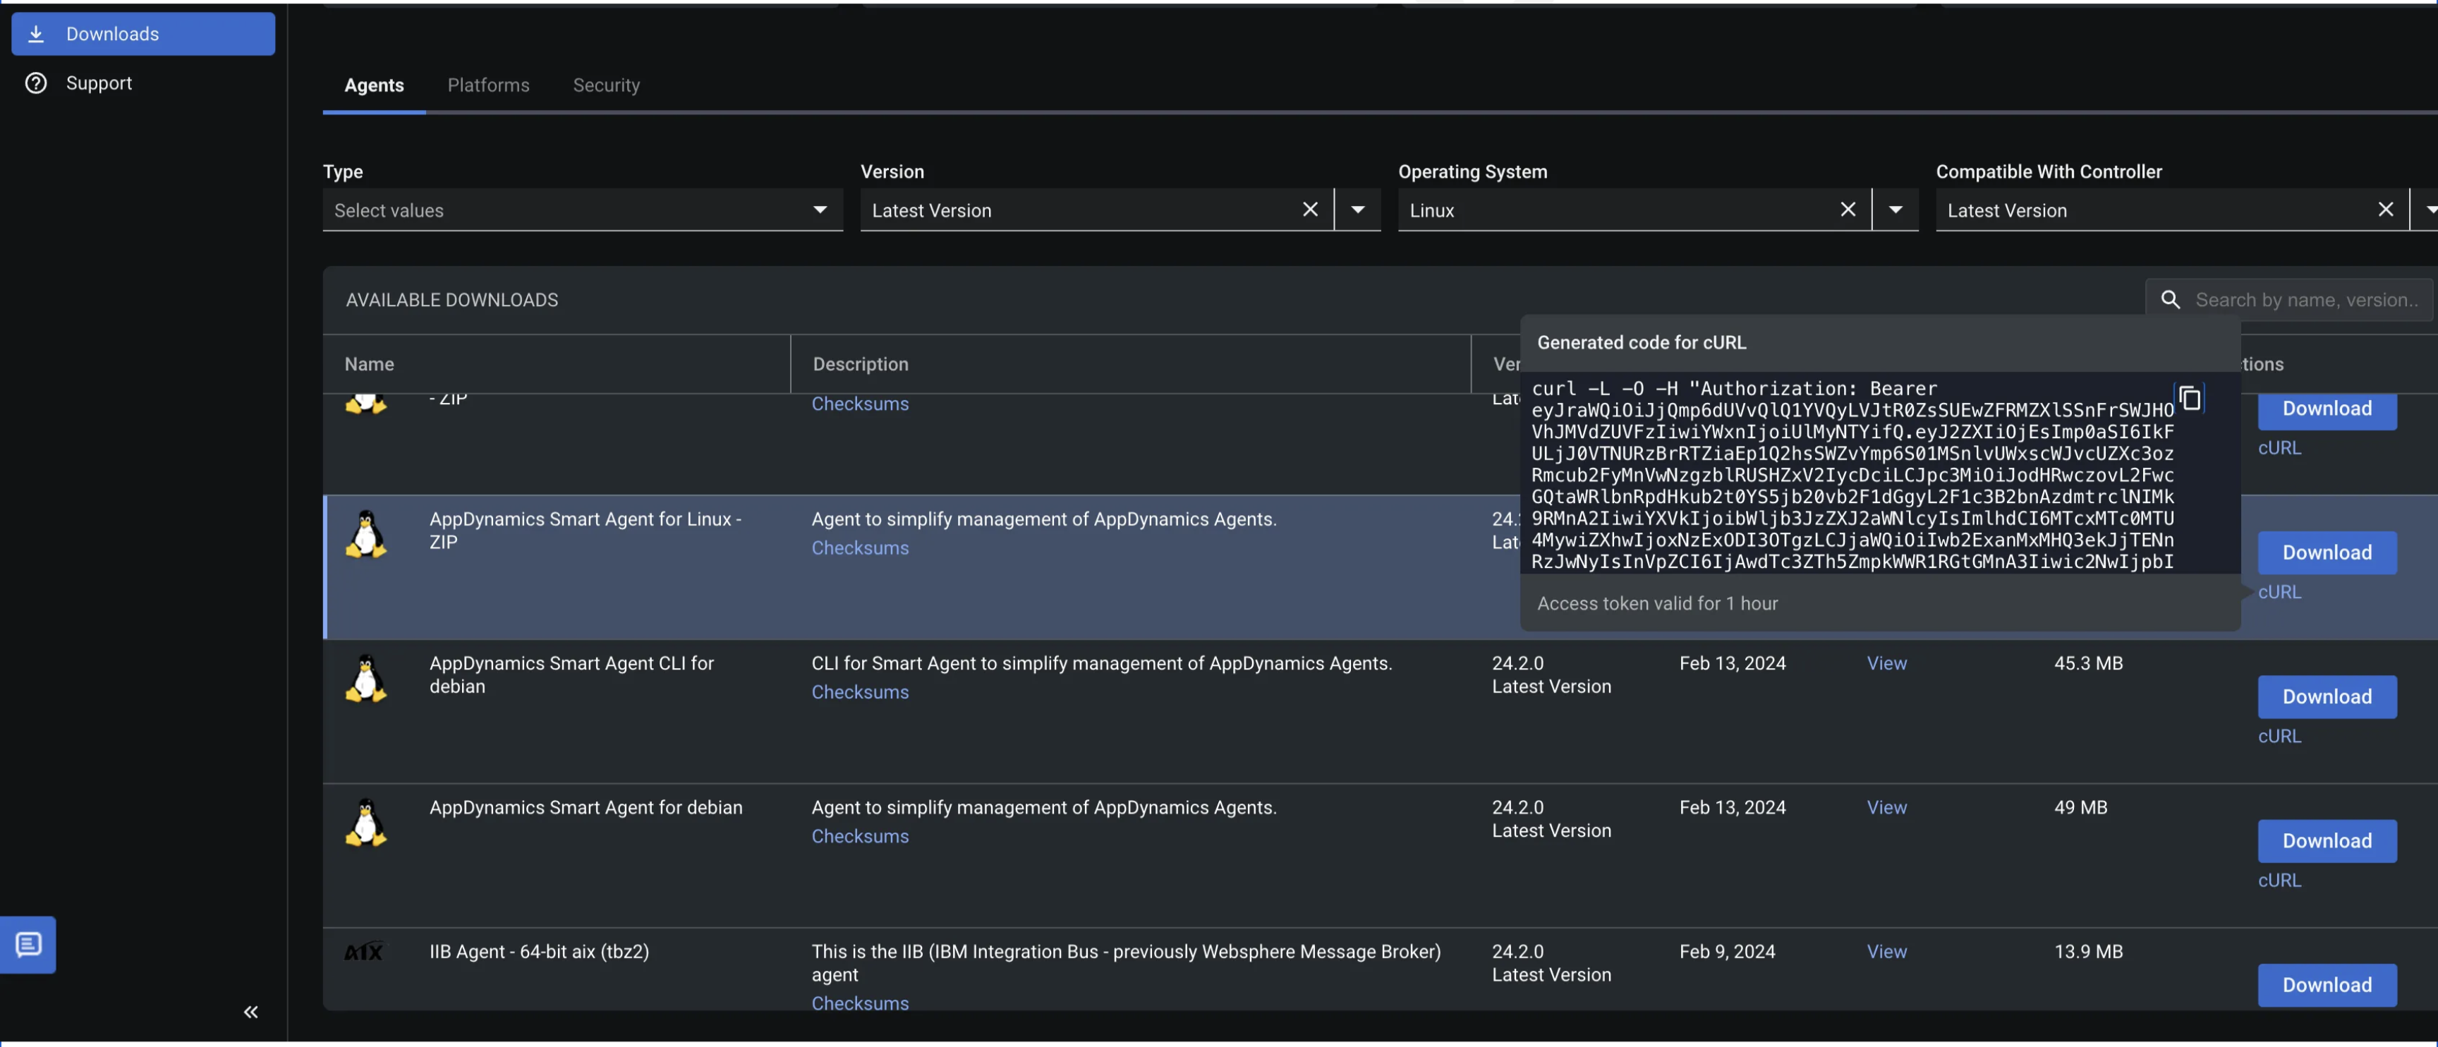Open Checksums for IIB Agent aix

coord(859,1003)
